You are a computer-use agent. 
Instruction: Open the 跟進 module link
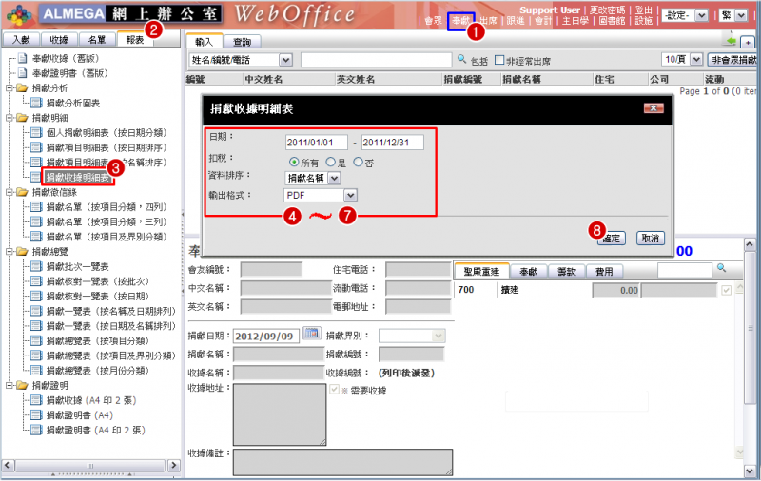(x=516, y=21)
